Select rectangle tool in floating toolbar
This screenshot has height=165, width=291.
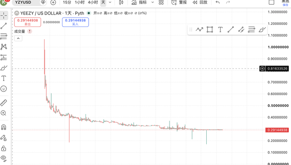tap(210, 30)
